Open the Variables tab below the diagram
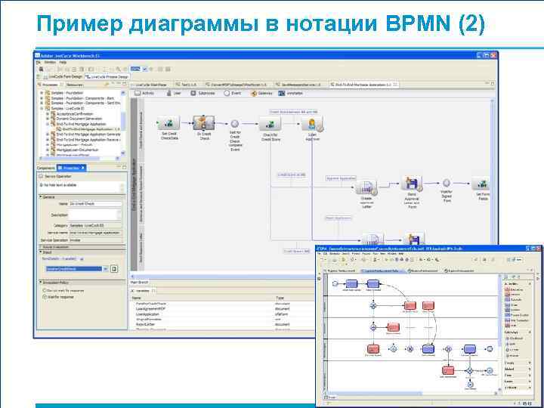The image size is (544, 408). [143, 291]
